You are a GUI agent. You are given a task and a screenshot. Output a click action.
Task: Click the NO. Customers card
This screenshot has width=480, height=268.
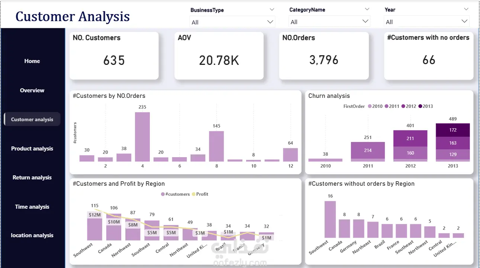click(114, 56)
